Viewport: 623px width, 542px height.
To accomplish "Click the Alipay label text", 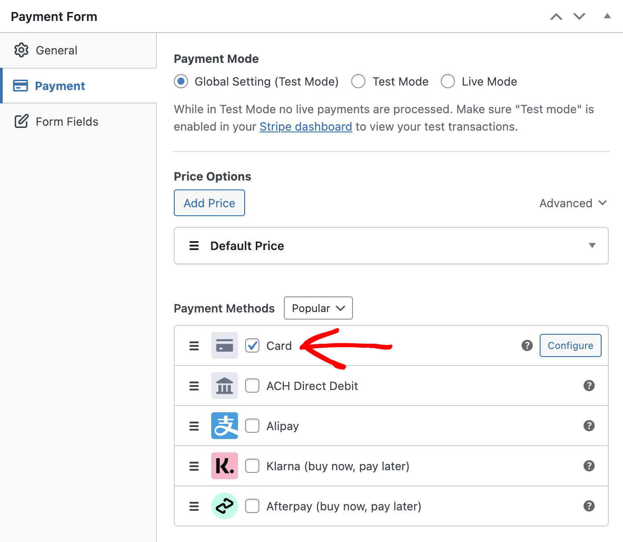I will click(x=283, y=426).
